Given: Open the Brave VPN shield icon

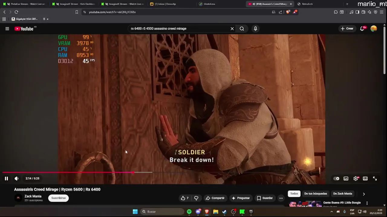Looking at the screenshot, I should click(376, 12).
